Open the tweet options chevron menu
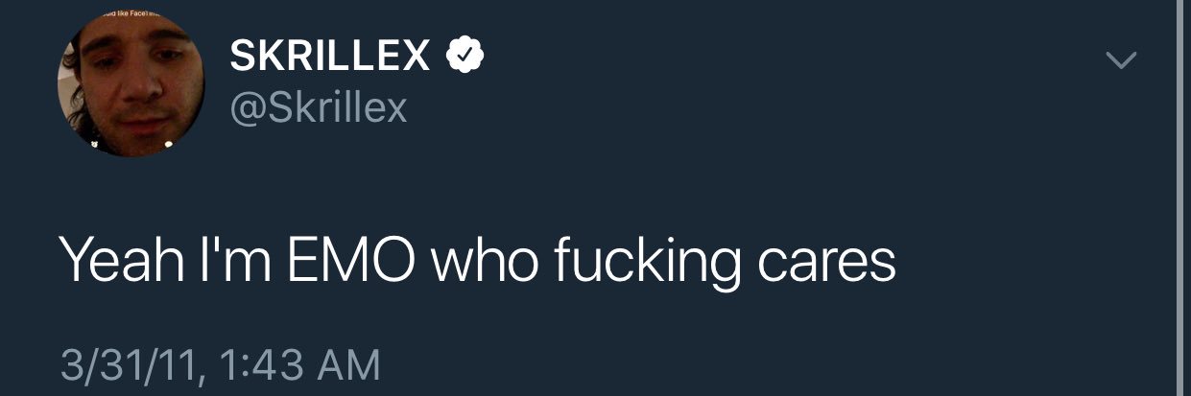Screen dimensions: 1191x396 pyautogui.click(x=1120, y=61)
